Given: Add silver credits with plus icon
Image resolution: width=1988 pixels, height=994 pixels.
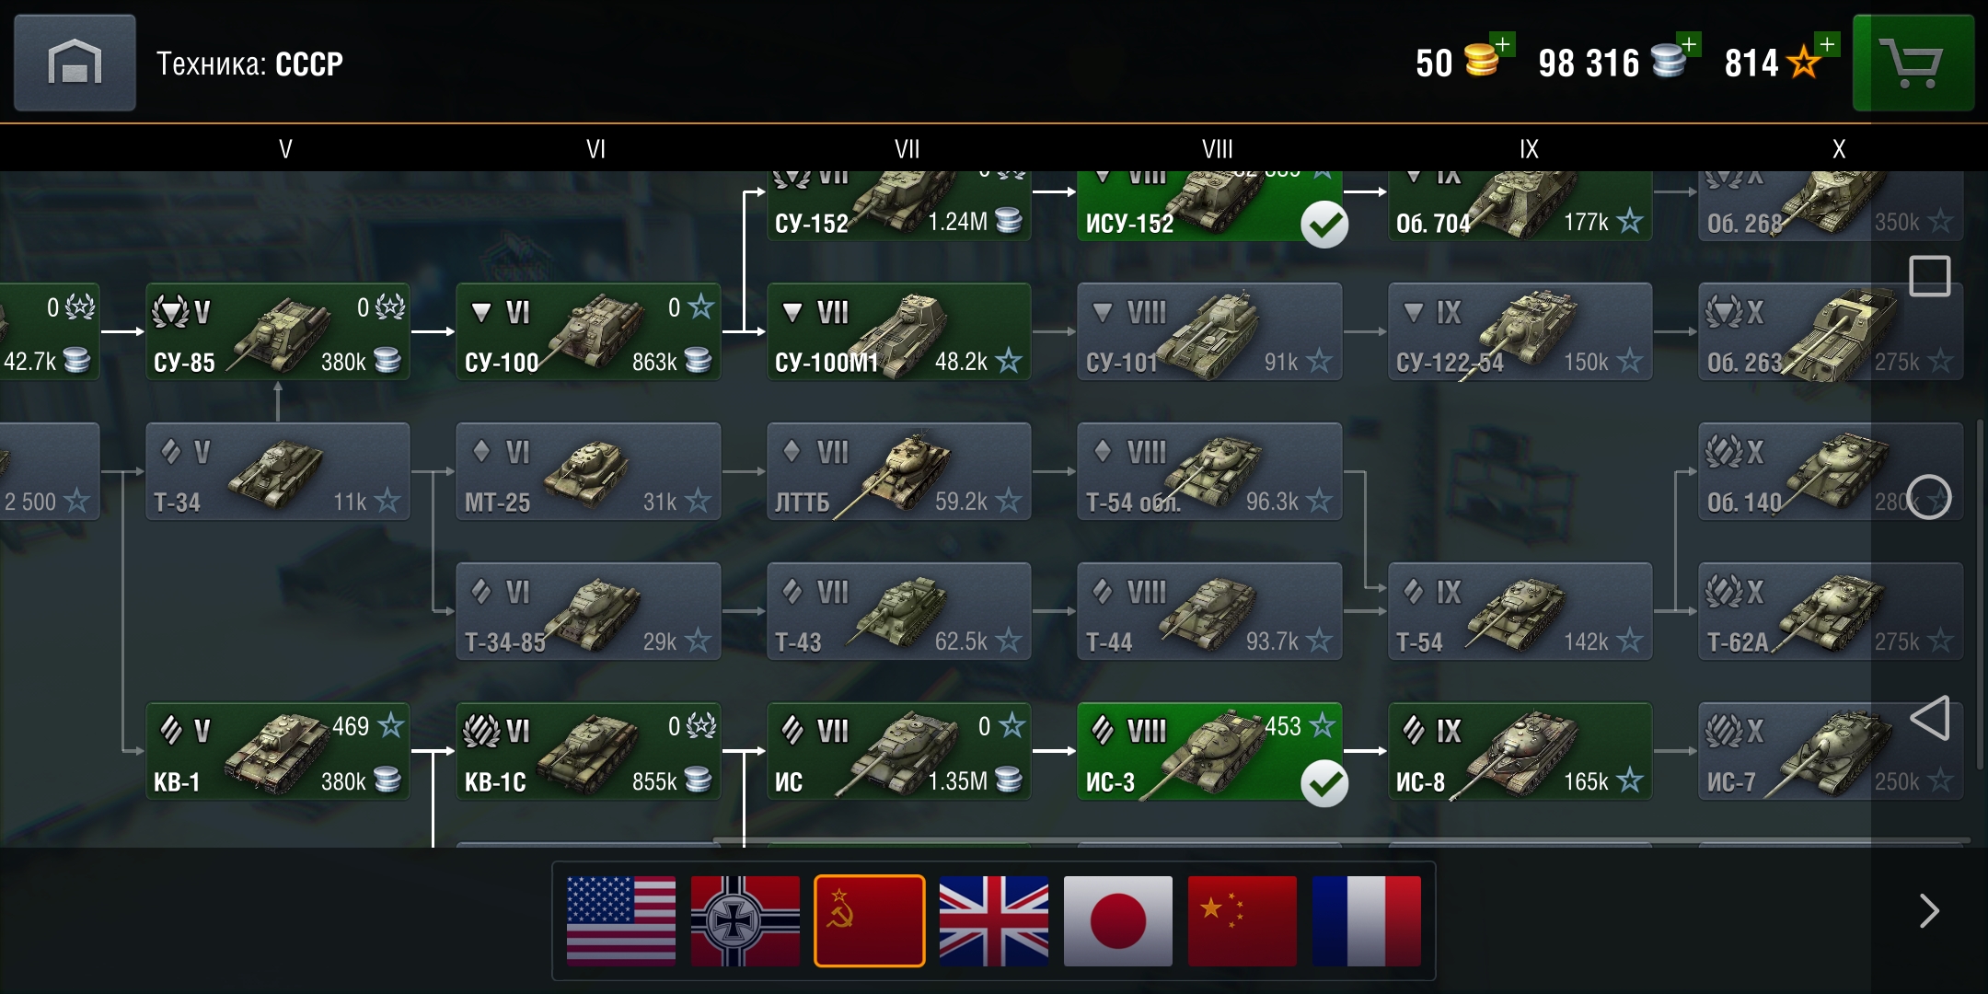Looking at the screenshot, I should click(x=1689, y=44).
